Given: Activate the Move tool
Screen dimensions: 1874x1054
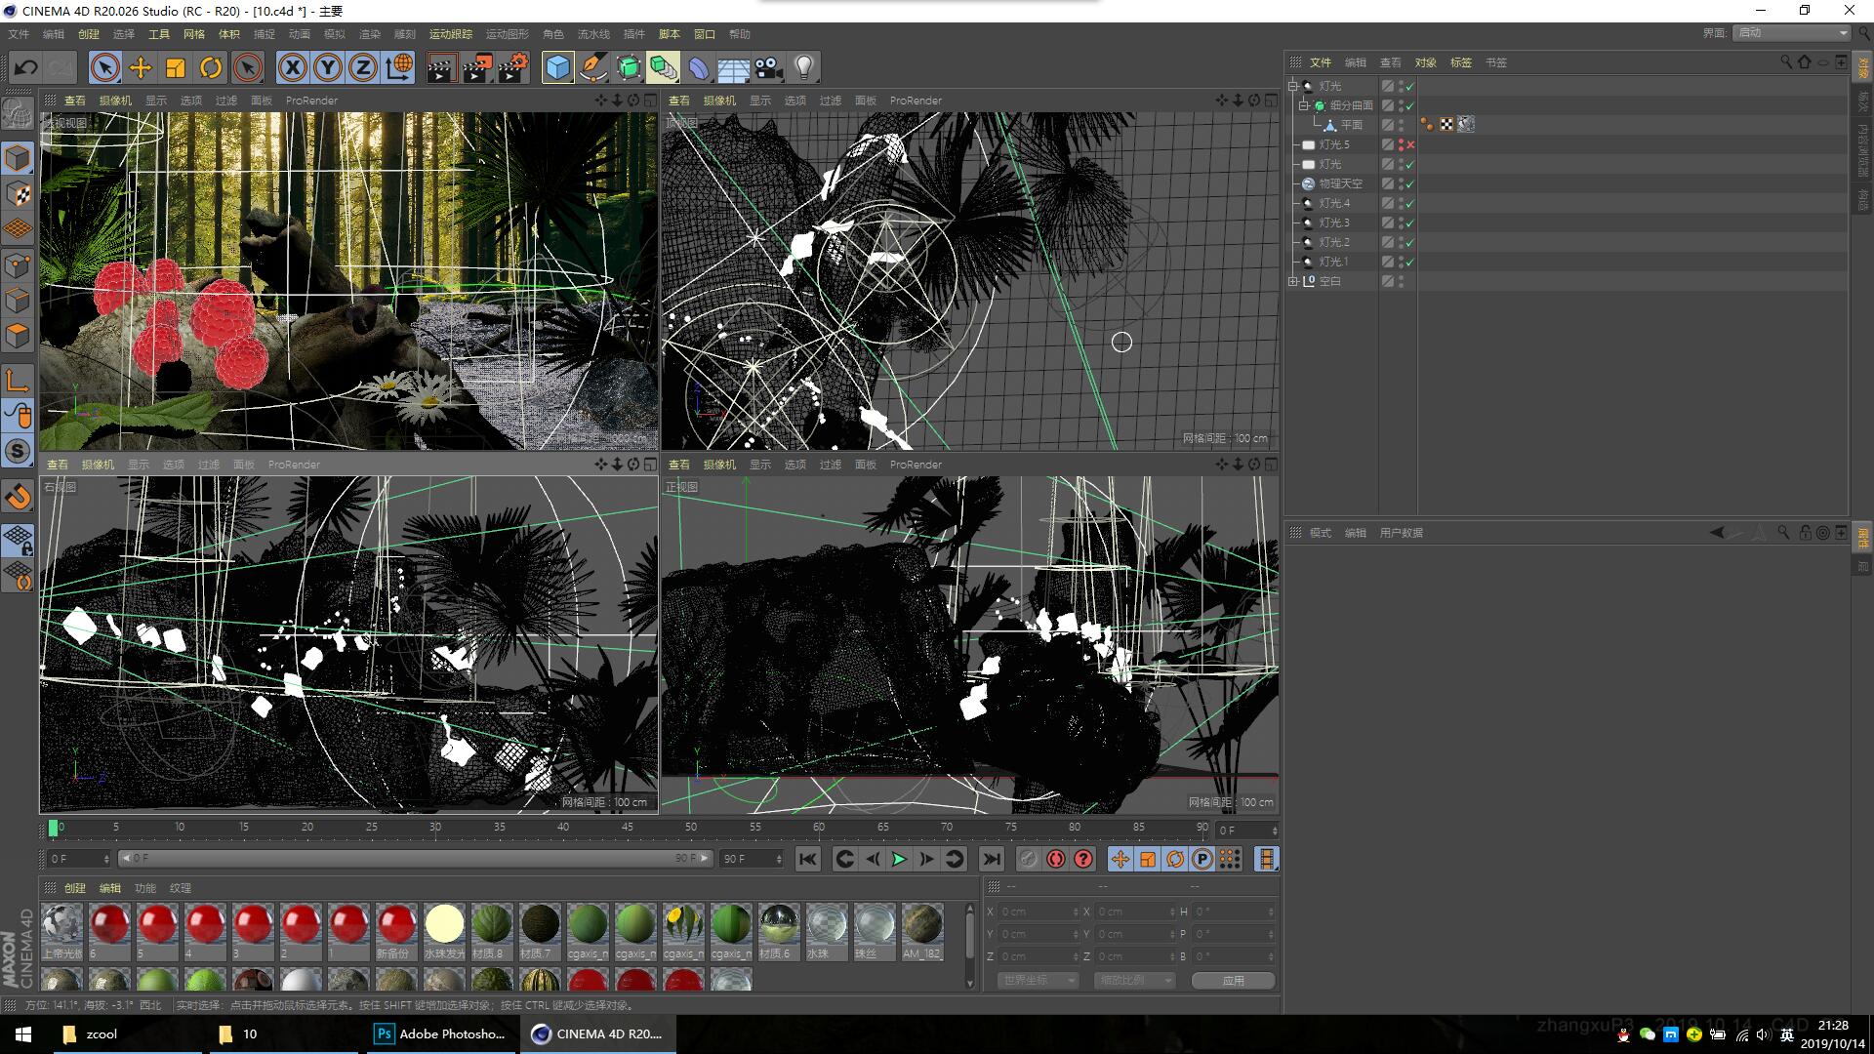Looking at the screenshot, I should [x=141, y=67].
